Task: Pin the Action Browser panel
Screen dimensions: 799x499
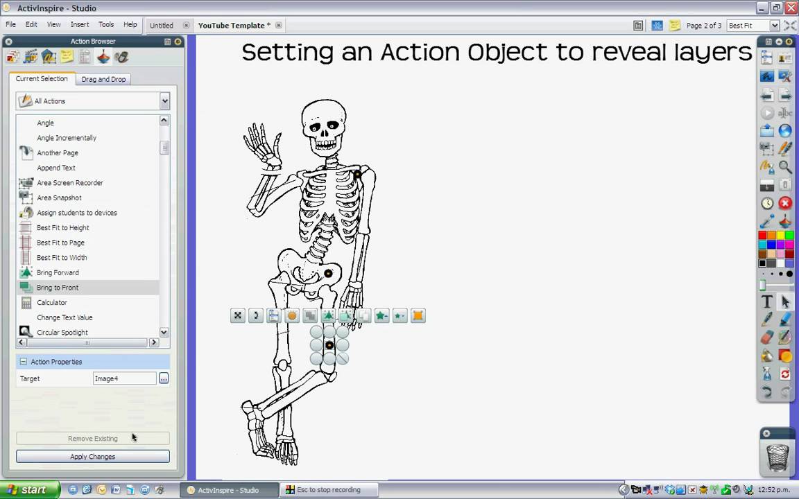Action: pos(178,42)
